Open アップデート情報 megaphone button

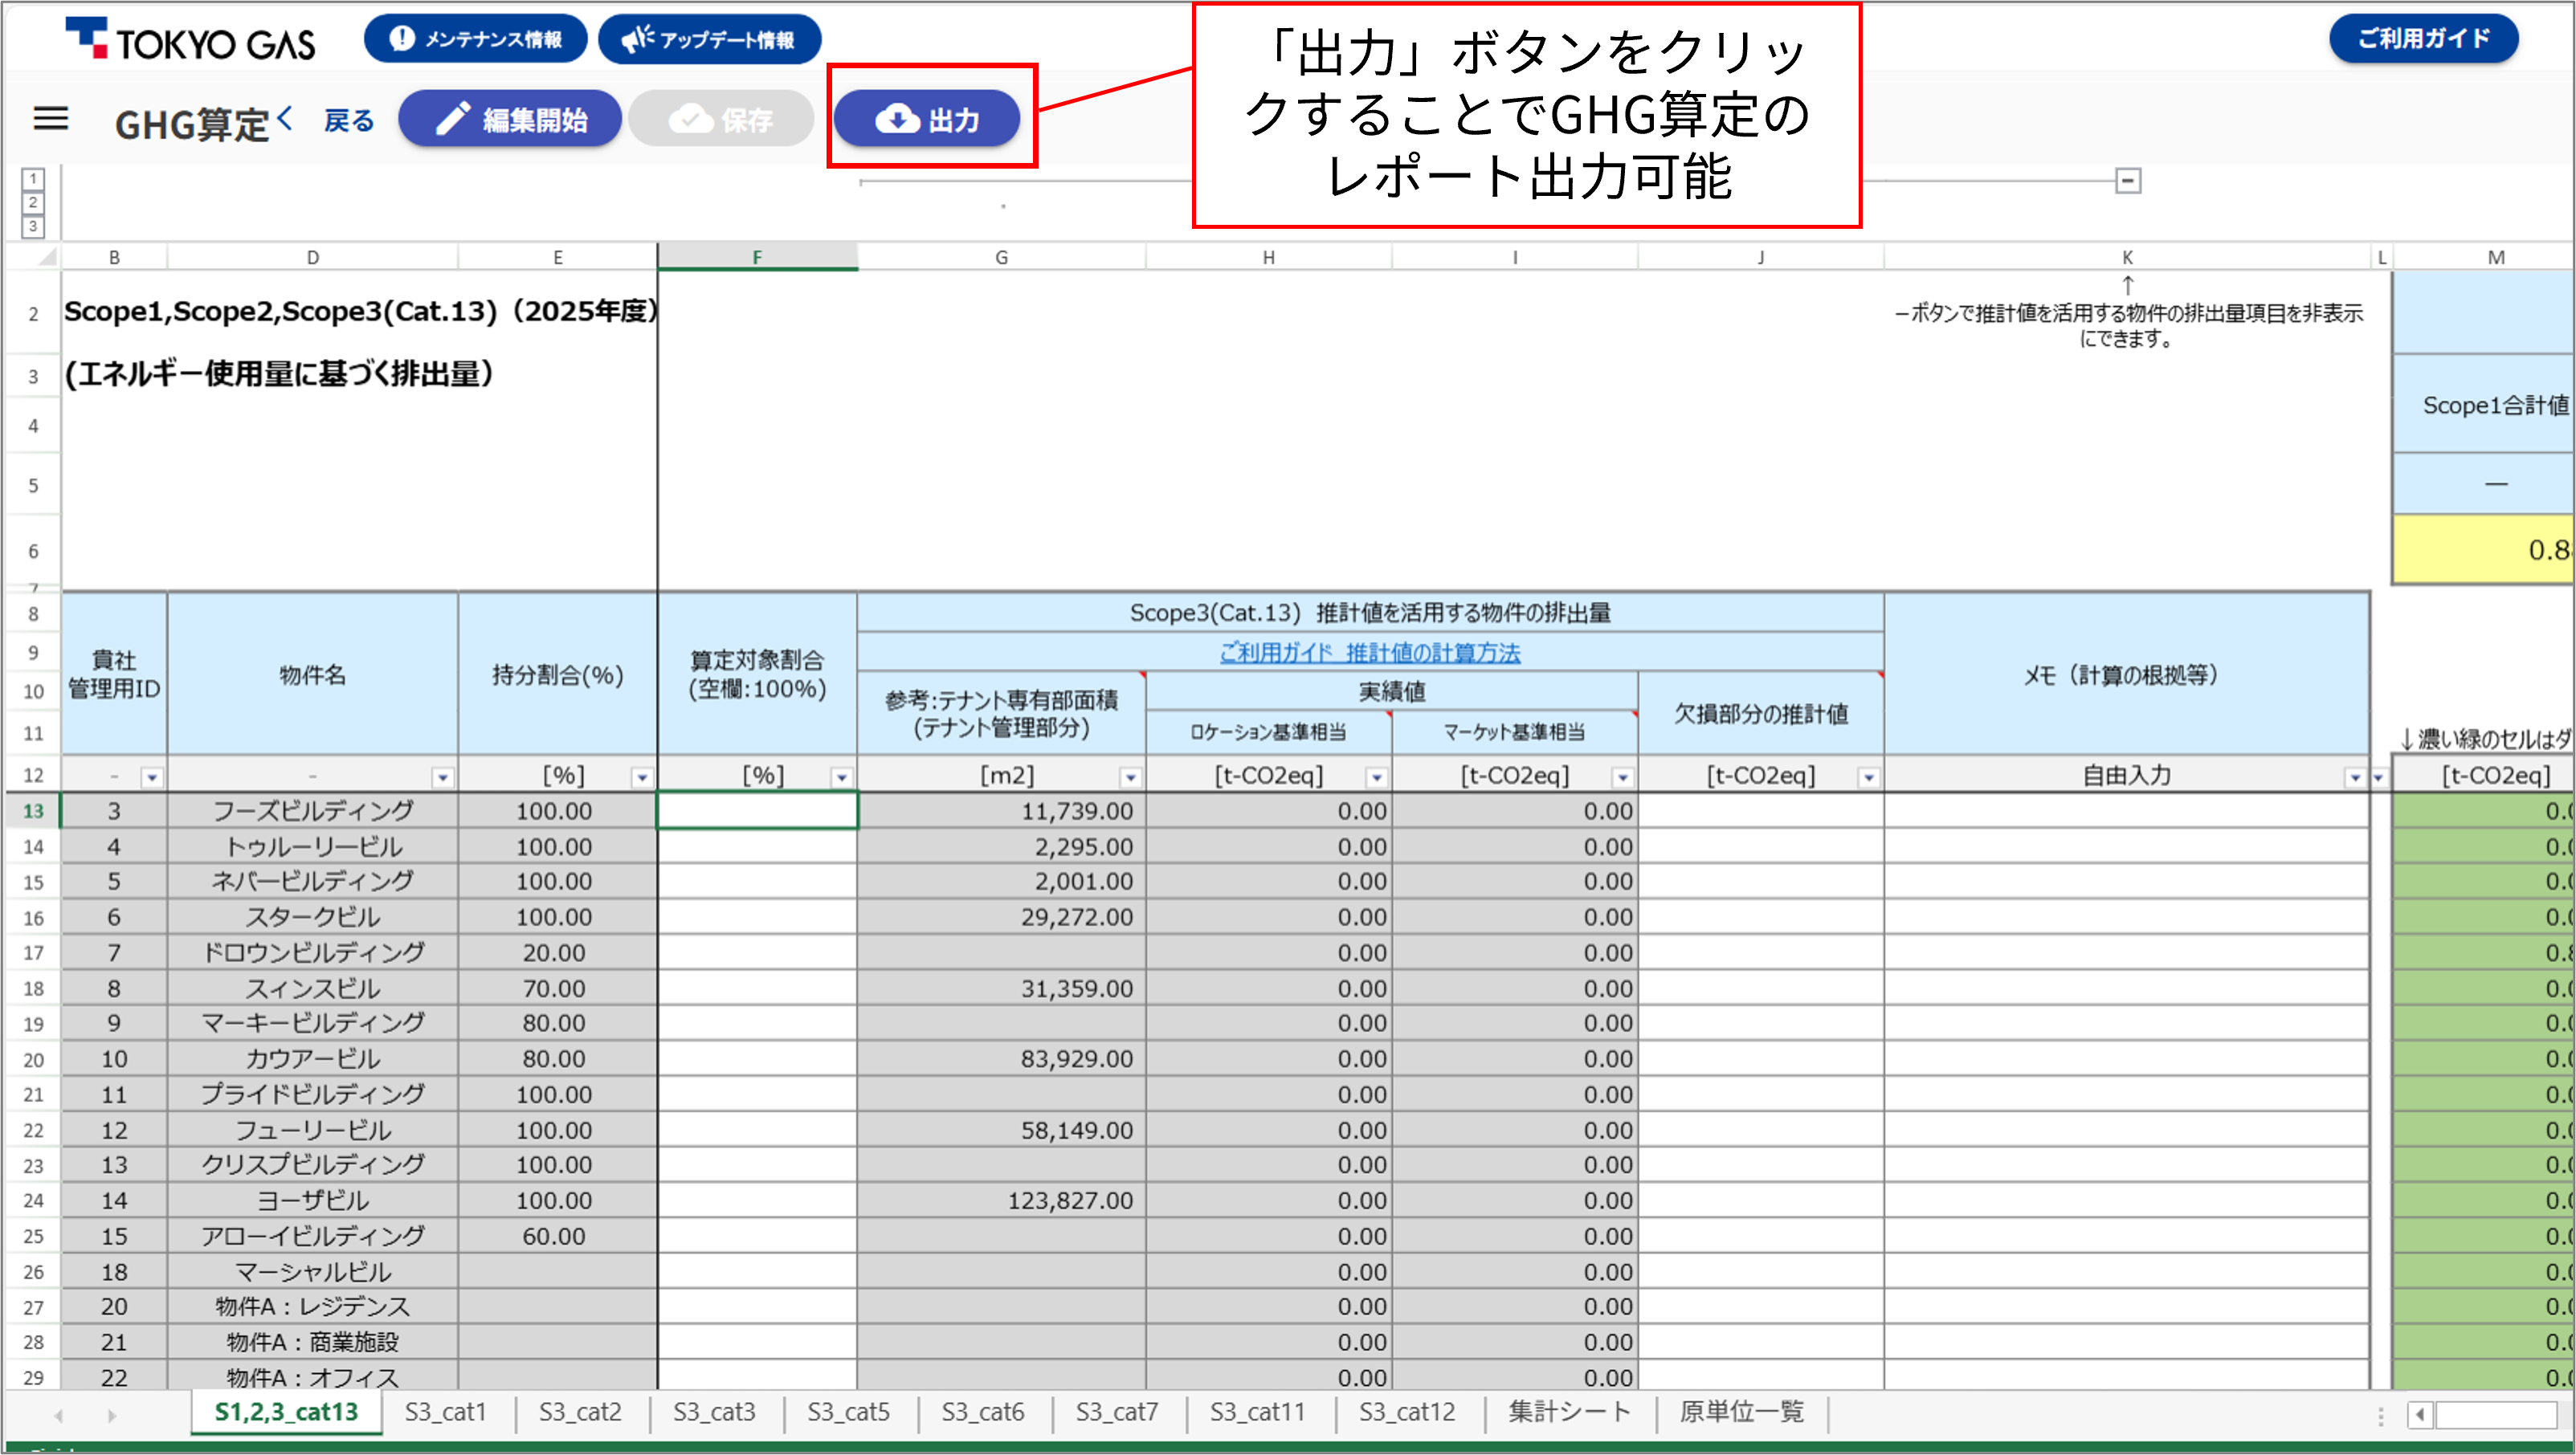click(x=709, y=39)
